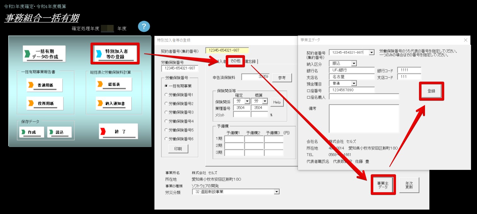Viewport: 477px width, 214px height.
Task: Click the 支店コード field
Action: pyautogui.click(x=409, y=77)
